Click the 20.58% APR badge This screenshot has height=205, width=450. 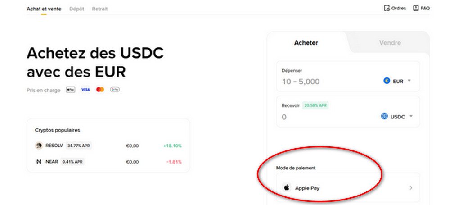pyautogui.click(x=315, y=105)
